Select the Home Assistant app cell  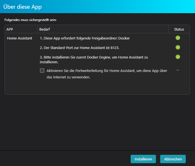pos(19,38)
